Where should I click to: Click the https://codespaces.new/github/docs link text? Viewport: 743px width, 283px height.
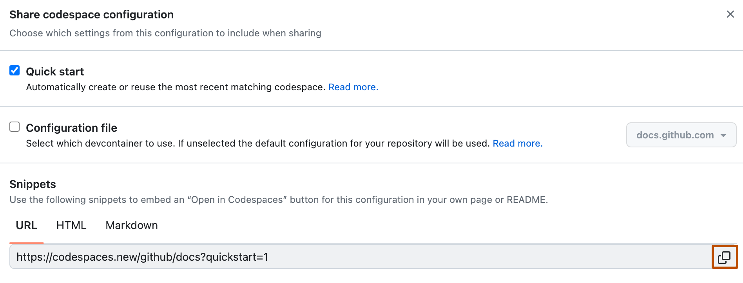coord(143,258)
